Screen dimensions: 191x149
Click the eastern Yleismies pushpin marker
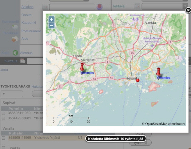(x=158, y=72)
